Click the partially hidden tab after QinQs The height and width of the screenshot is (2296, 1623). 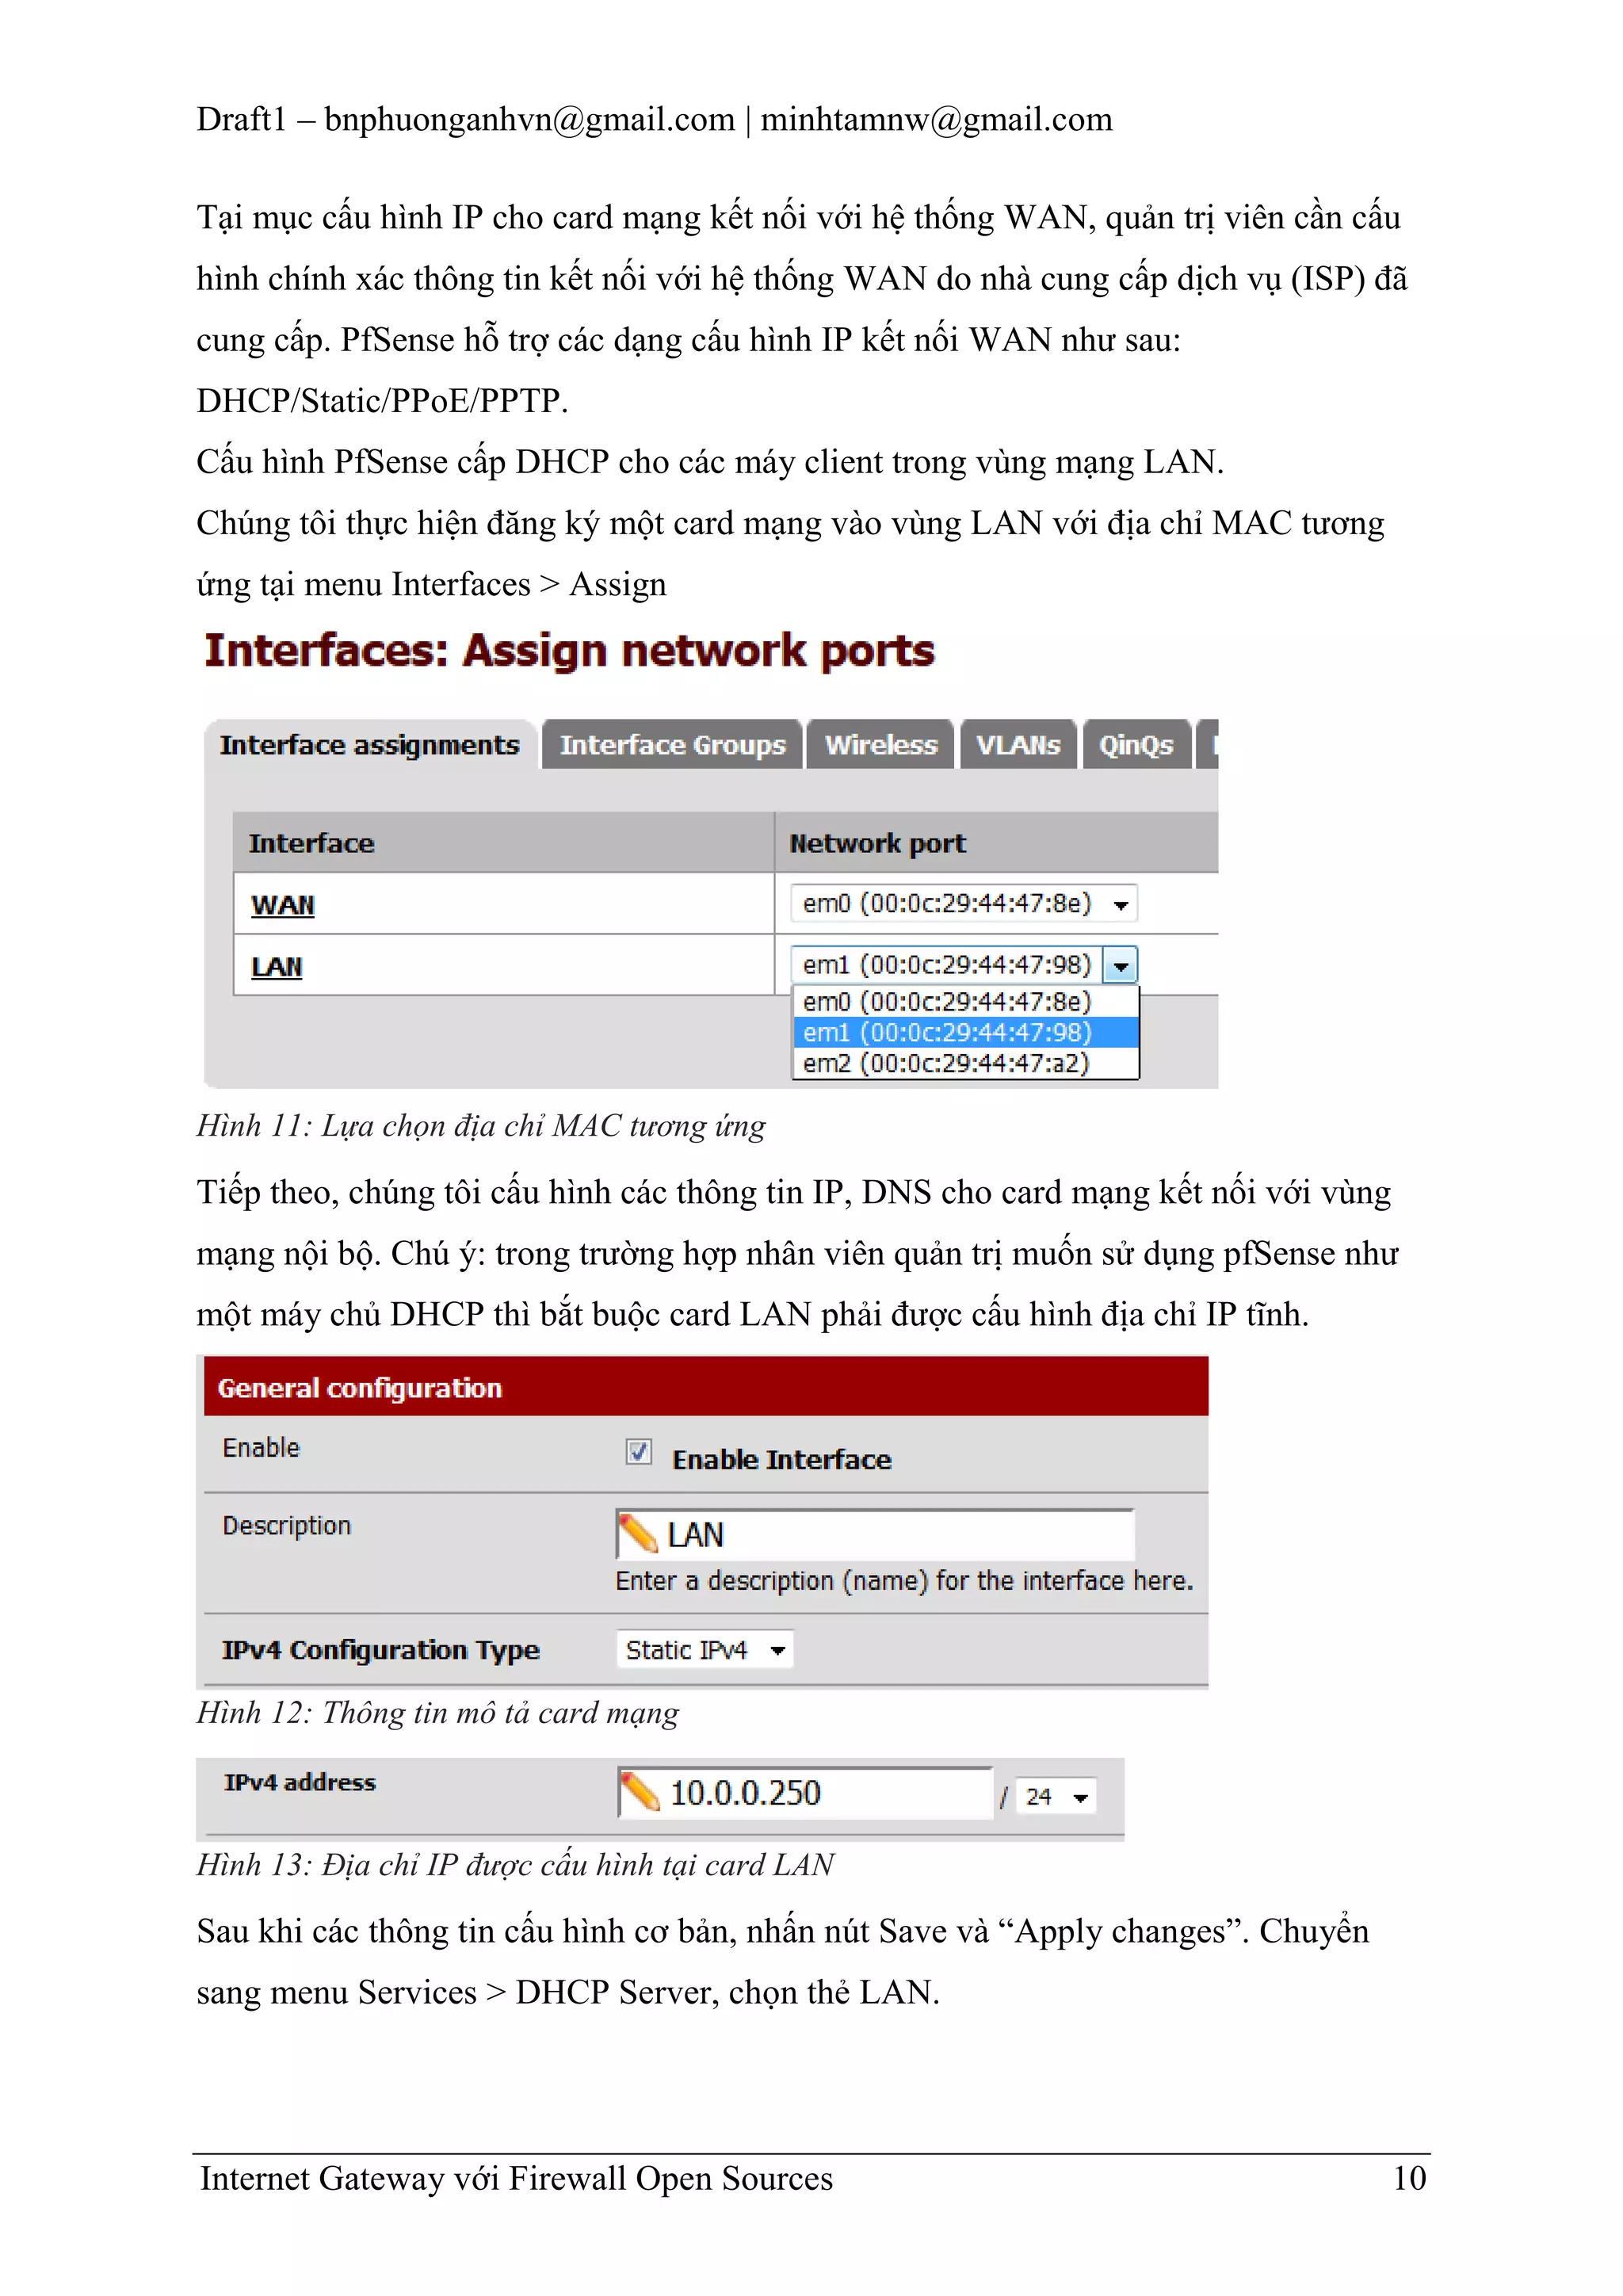(x=1208, y=745)
